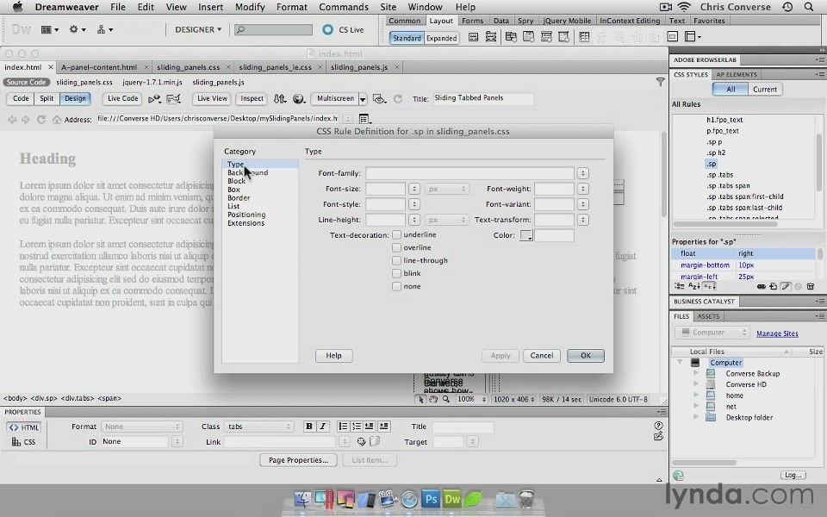Enable the line-through checkbox
The width and height of the screenshot is (827, 517).
point(396,260)
